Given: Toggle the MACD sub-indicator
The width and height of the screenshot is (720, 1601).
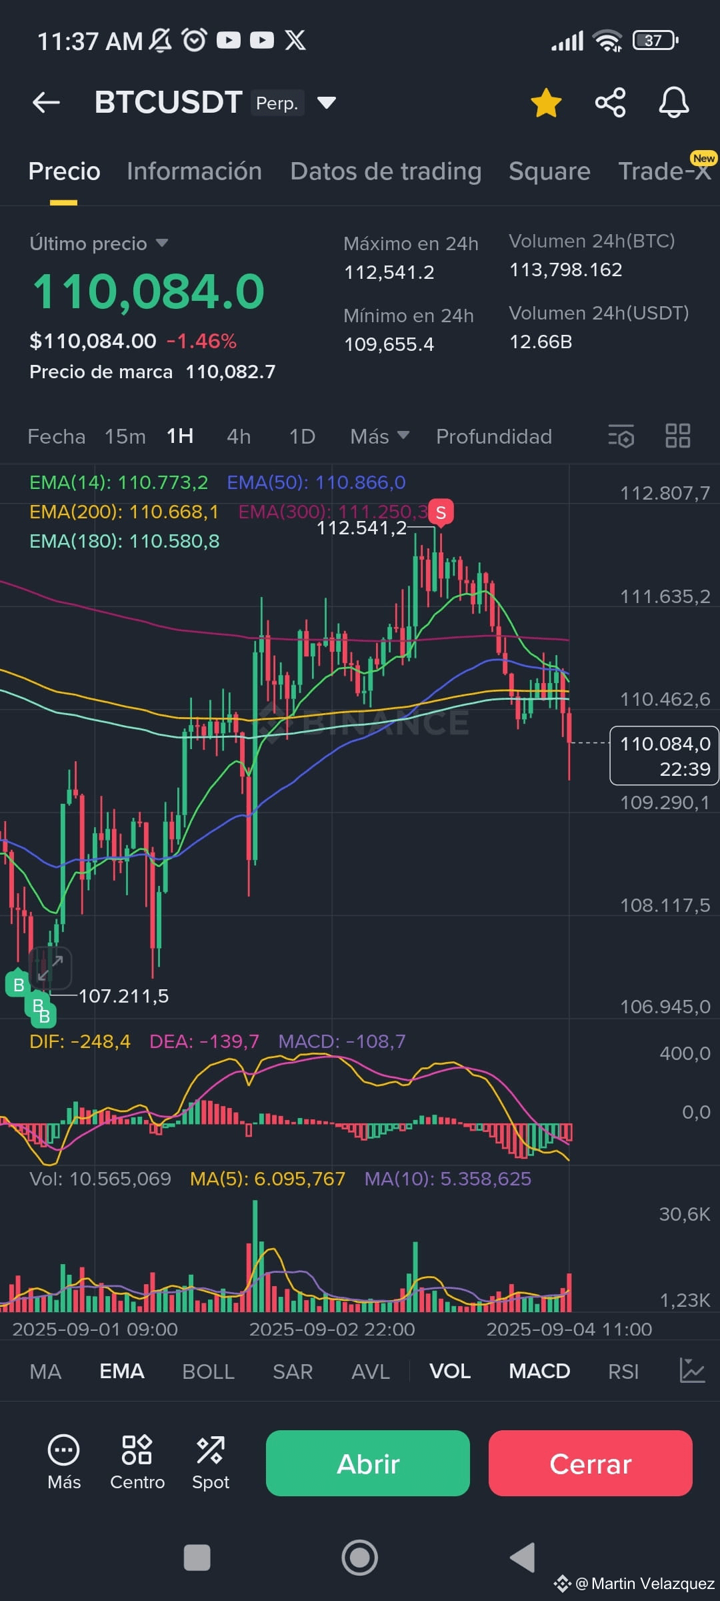Looking at the screenshot, I should tap(539, 1372).
